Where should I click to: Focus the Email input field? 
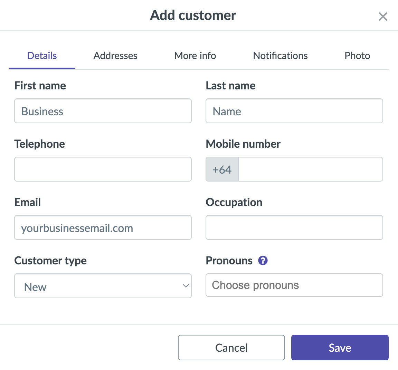click(x=103, y=227)
